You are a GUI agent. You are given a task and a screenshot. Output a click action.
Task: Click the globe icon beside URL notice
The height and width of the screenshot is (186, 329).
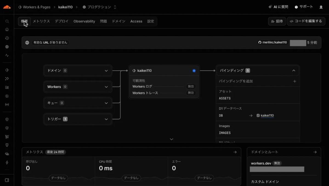[27, 43]
